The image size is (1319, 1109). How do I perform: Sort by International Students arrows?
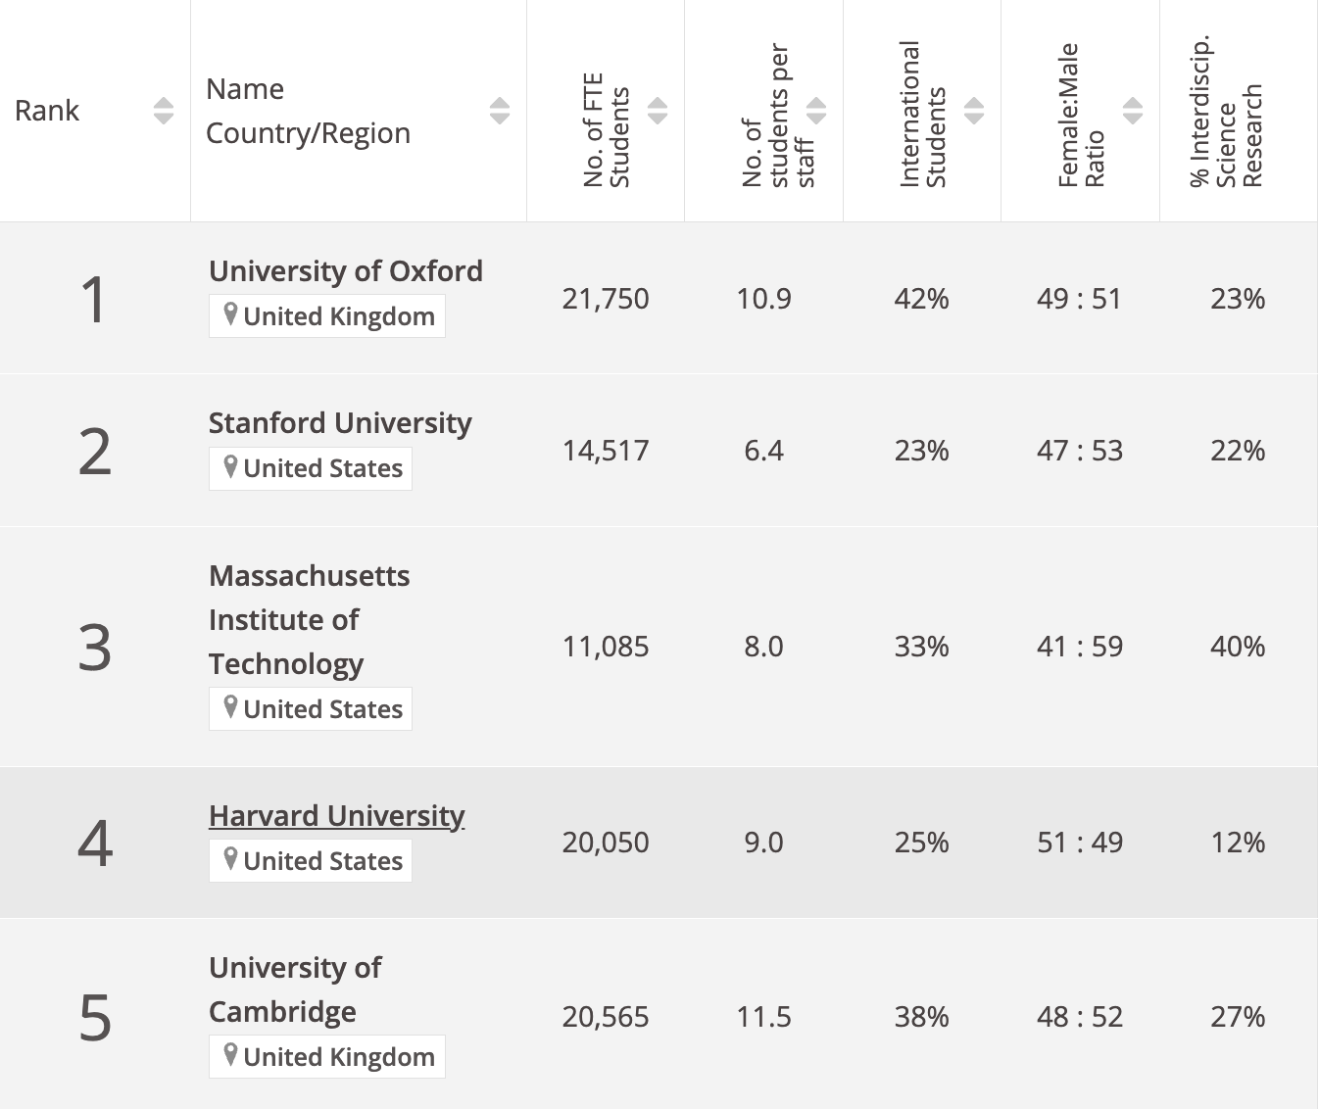[x=974, y=111]
